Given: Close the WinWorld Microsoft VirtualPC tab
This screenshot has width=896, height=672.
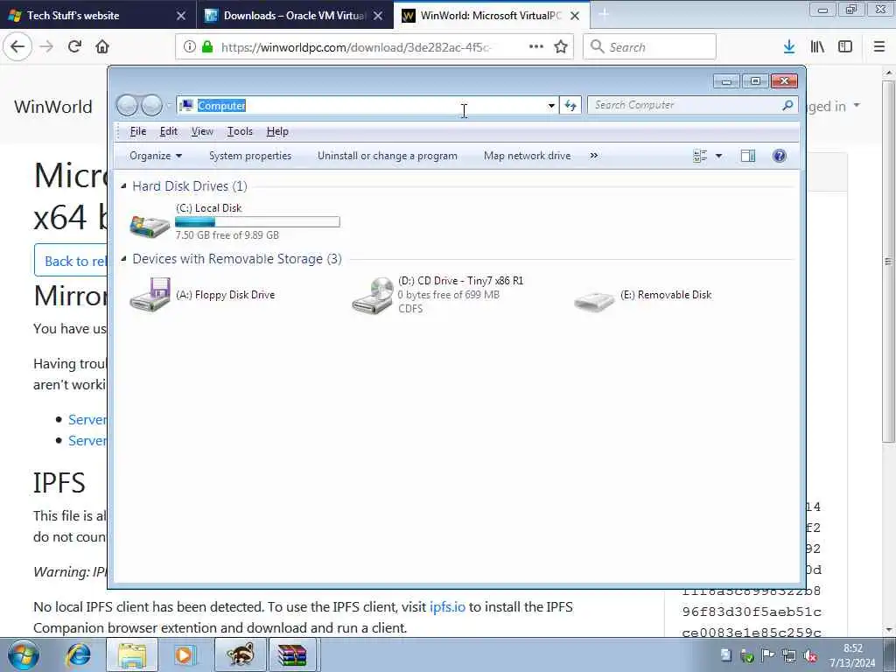Looking at the screenshot, I should 575,16.
